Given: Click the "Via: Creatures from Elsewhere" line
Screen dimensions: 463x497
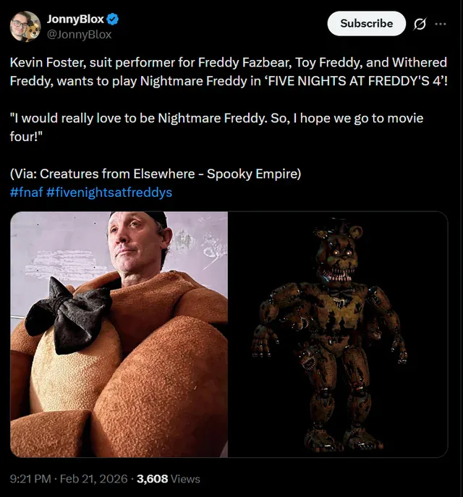Looking at the screenshot, I should tap(156, 174).
